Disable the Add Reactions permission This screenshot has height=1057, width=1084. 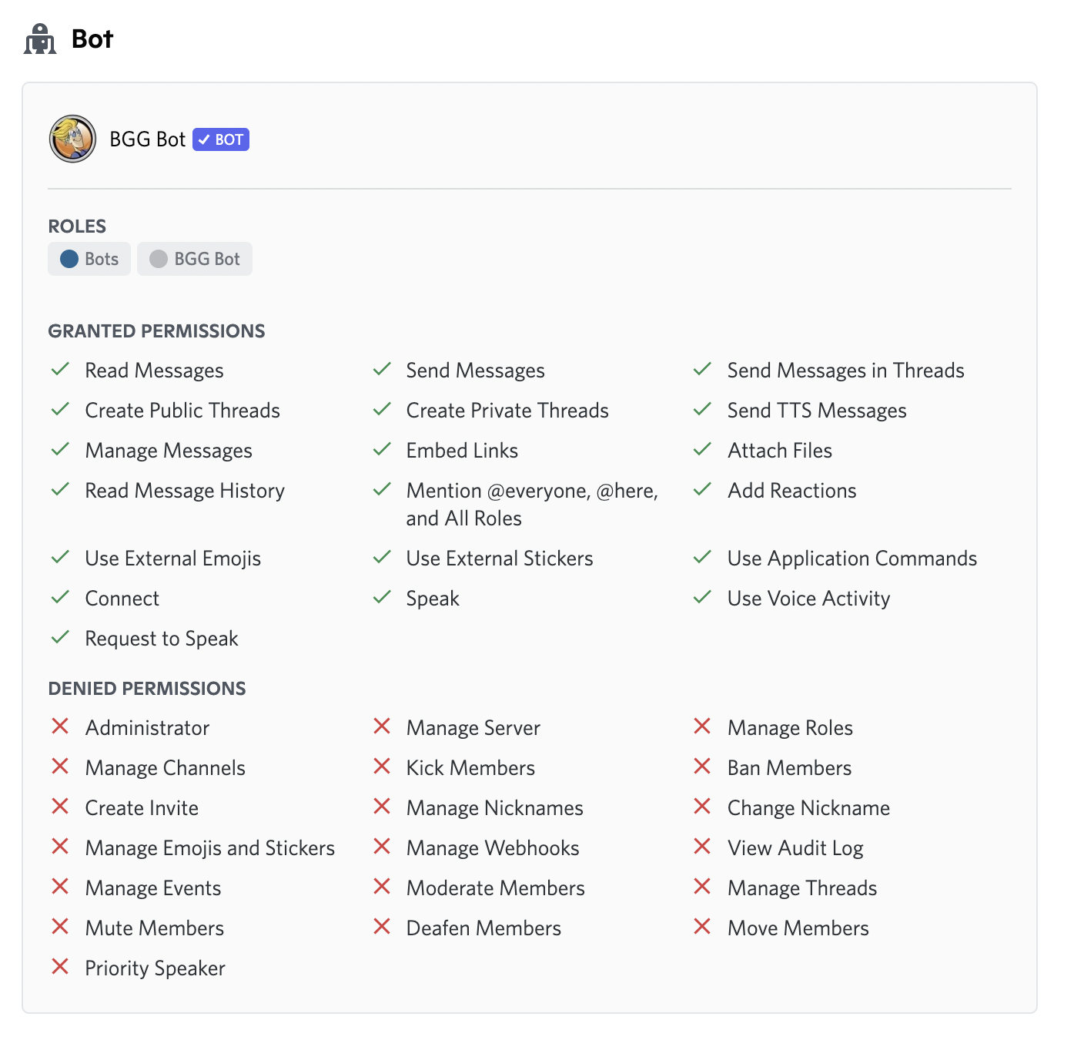(x=703, y=490)
